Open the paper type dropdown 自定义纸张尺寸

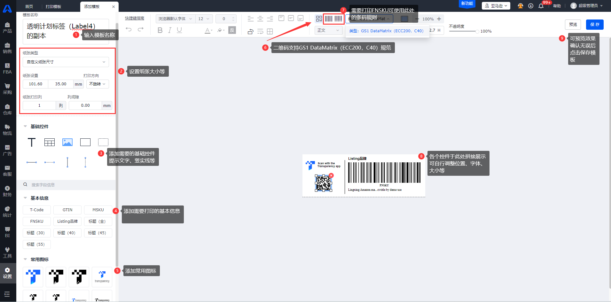(x=66, y=62)
